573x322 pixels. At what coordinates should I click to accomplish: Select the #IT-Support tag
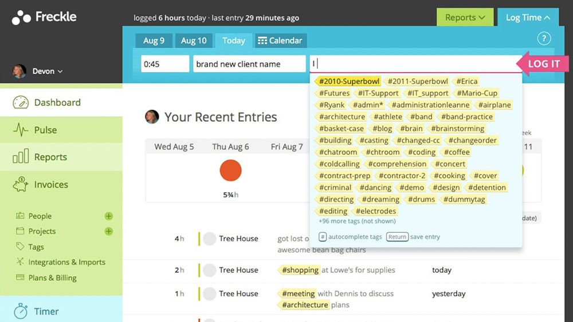tap(378, 93)
